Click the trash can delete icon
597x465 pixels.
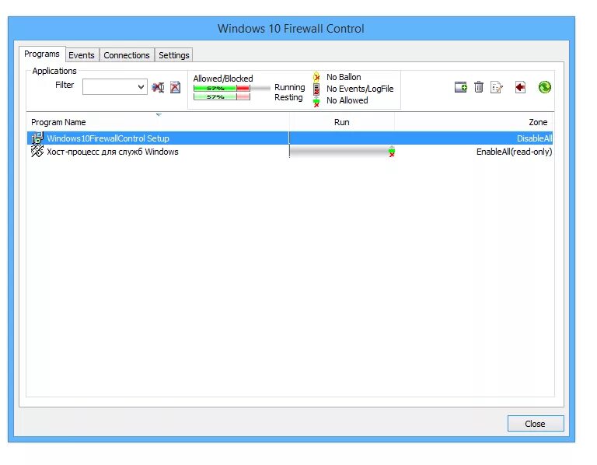(479, 87)
